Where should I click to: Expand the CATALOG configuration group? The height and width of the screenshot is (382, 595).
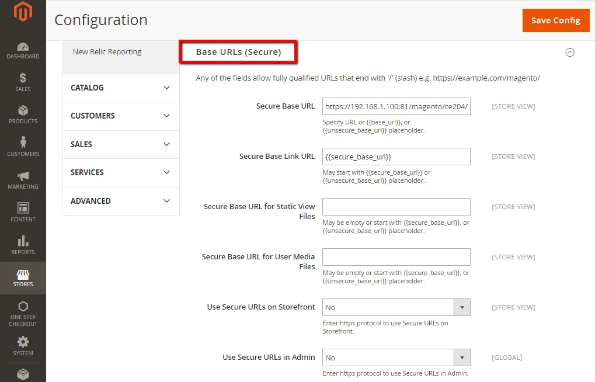[120, 88]
